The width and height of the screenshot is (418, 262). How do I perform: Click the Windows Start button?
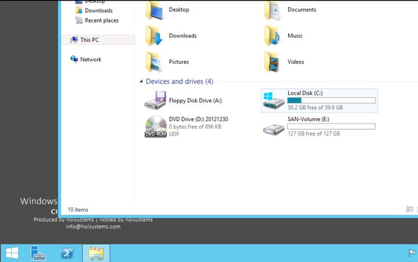(12, 253)
